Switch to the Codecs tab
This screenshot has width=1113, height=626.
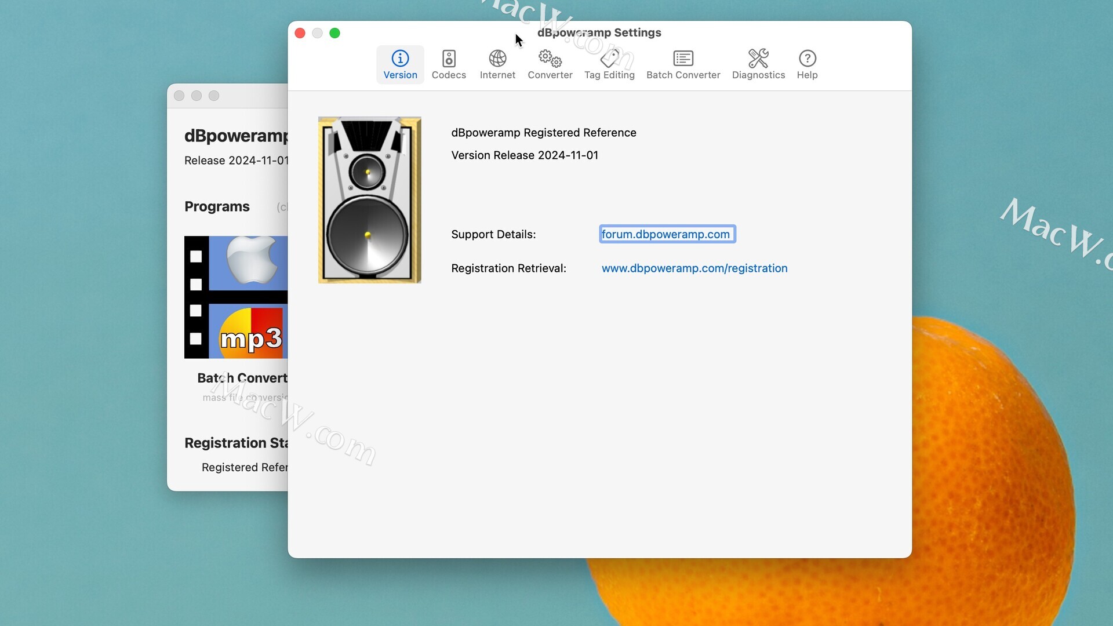point(449,65)
